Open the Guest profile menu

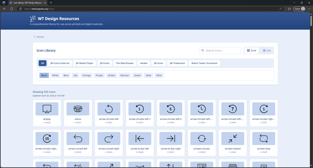299,9
